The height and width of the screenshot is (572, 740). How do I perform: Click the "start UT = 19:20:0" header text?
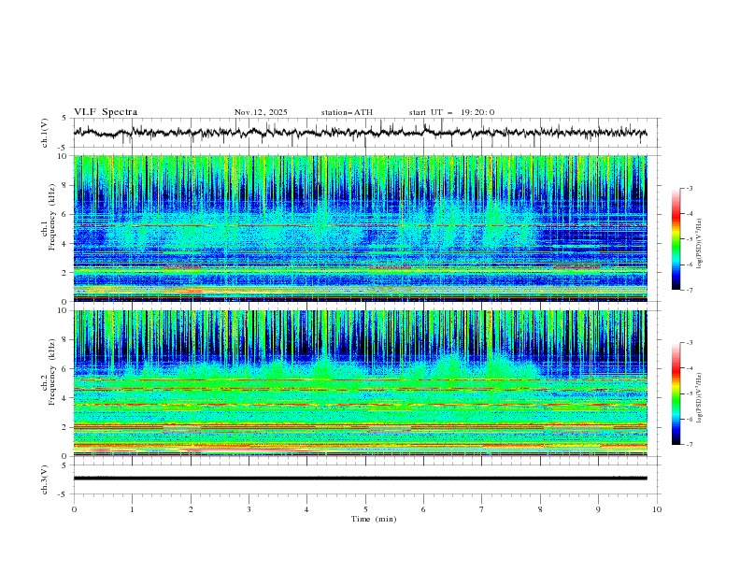(451, 112)
